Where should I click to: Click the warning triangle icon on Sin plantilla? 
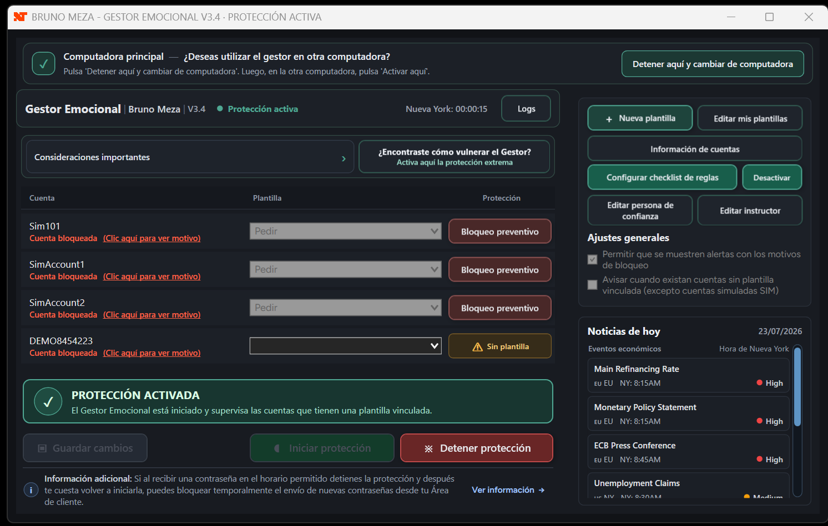[x=477, y=346]
